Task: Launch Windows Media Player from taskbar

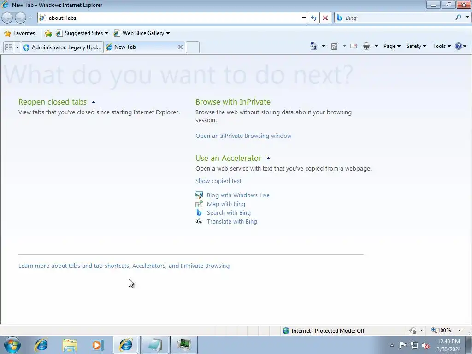Action: coord(97,345)
